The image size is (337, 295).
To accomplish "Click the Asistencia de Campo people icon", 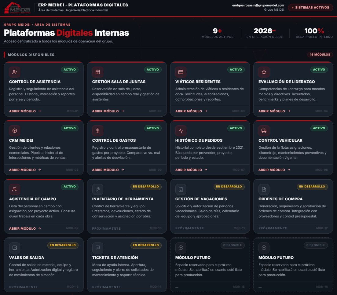I will click(x=15, y=189).
